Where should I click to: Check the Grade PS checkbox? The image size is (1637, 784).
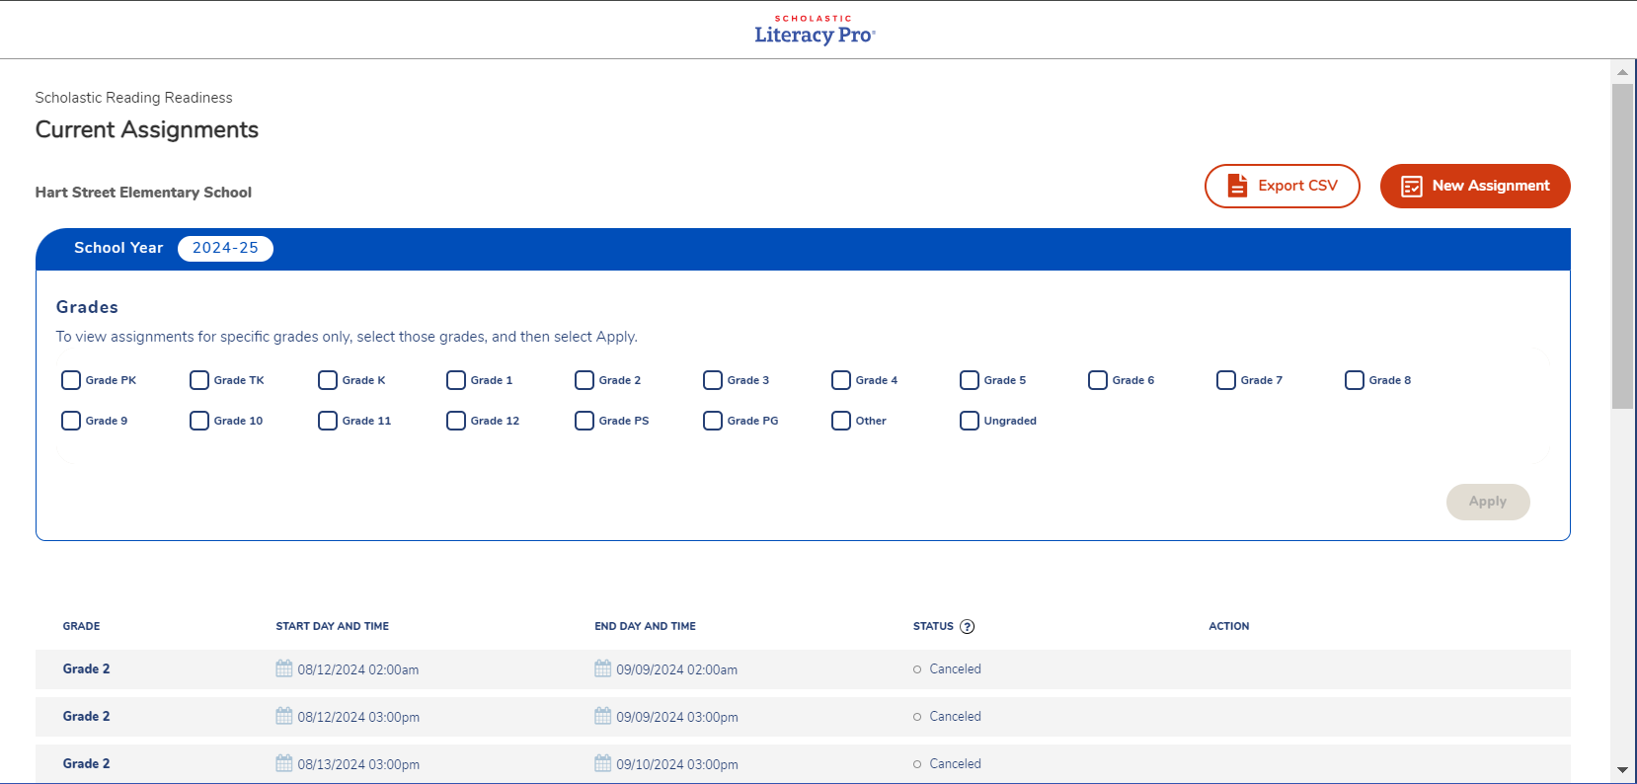585,421
